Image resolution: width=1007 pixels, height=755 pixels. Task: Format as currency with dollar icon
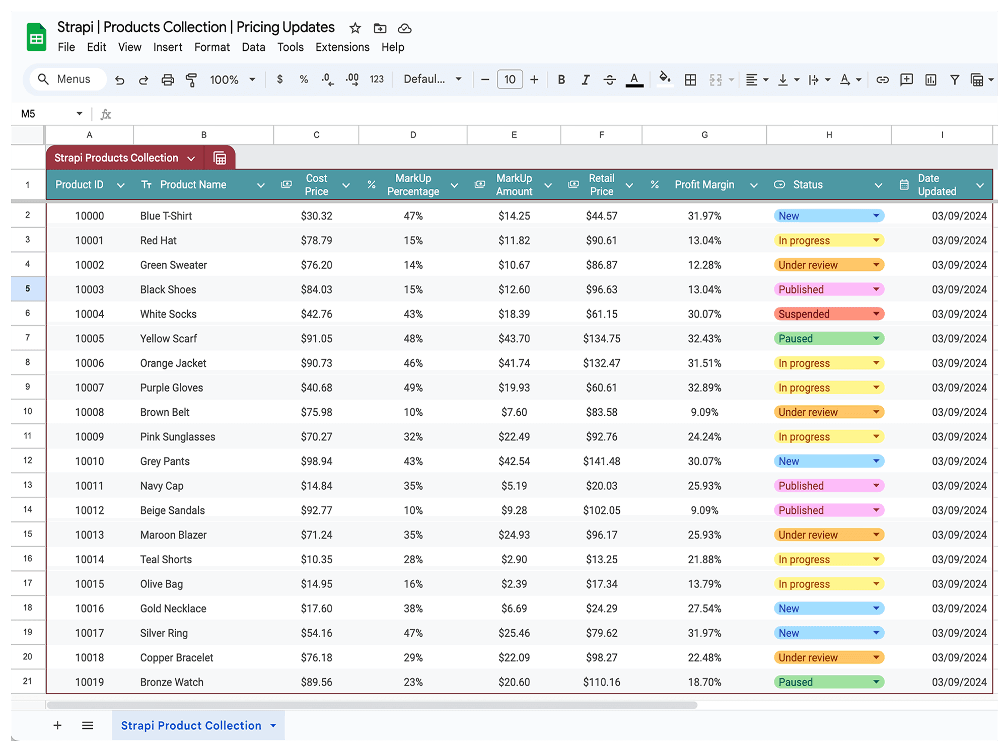280,79
